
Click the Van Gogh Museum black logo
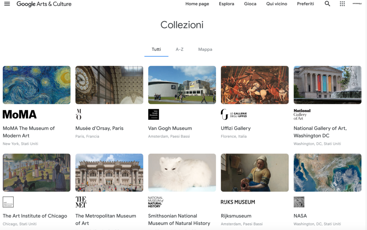[153, 114]
